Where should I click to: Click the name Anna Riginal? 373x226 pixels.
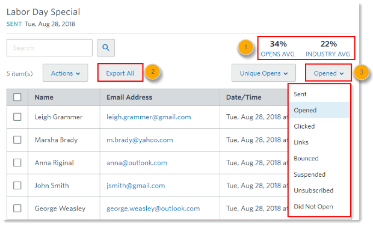pos(54,163)
